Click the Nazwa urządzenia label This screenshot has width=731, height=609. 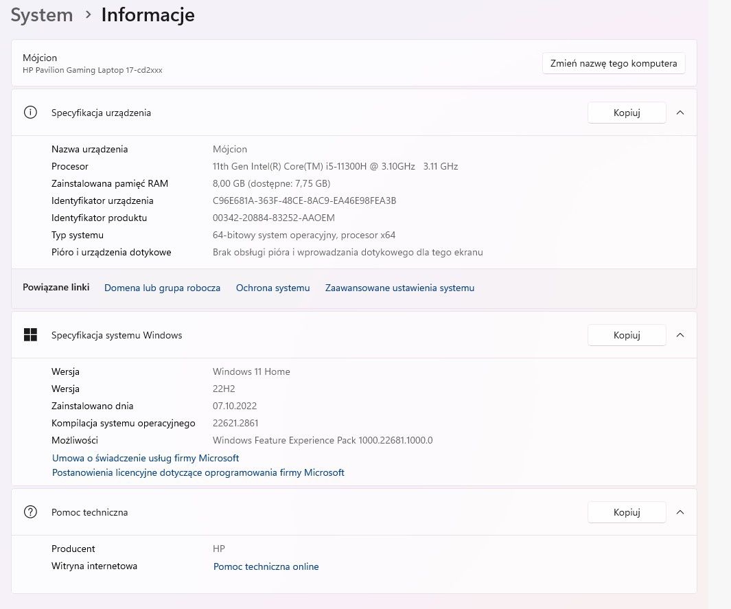coord(89,149)
